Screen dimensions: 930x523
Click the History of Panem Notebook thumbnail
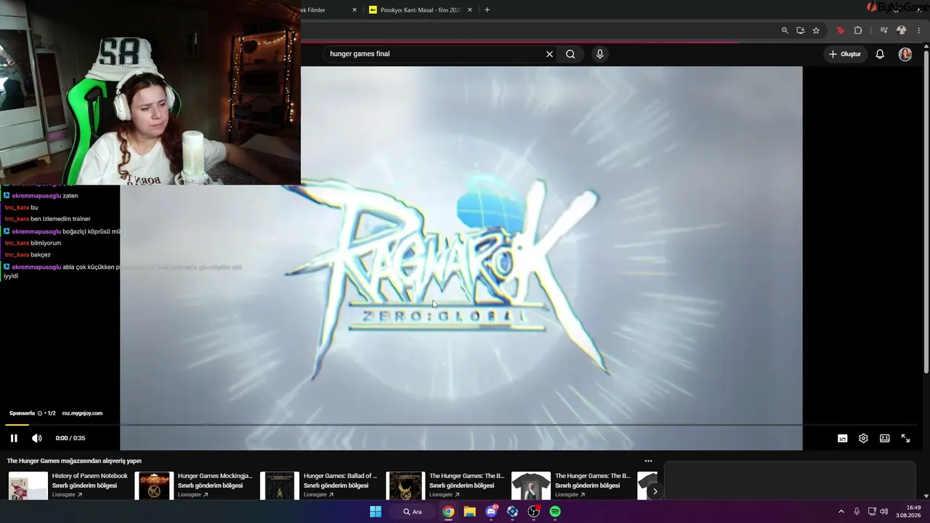pyautogui.click(x=28, y=486)
